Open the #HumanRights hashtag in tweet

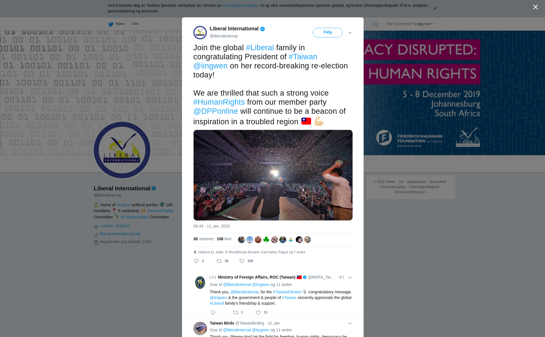[x=219, y=102]
